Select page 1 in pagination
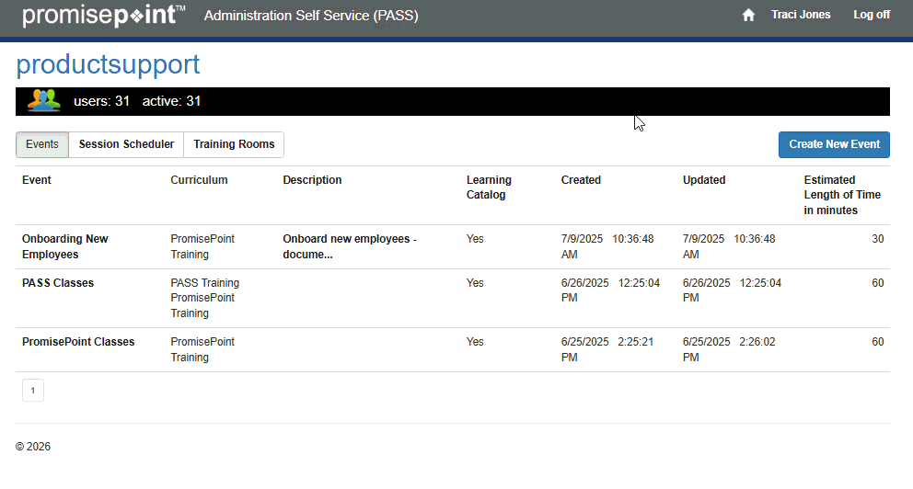The width and height of the screenshot is (913, 489). click(32, 391)
